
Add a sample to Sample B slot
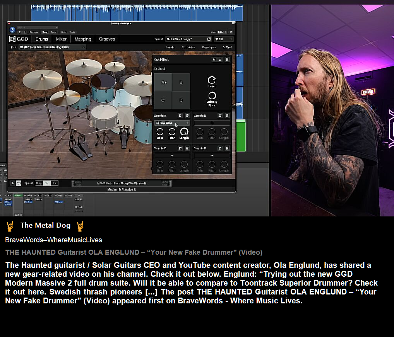point(212,123)
